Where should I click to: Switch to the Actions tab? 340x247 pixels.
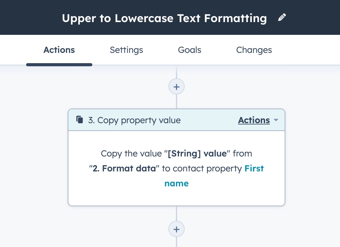[59, 50]
